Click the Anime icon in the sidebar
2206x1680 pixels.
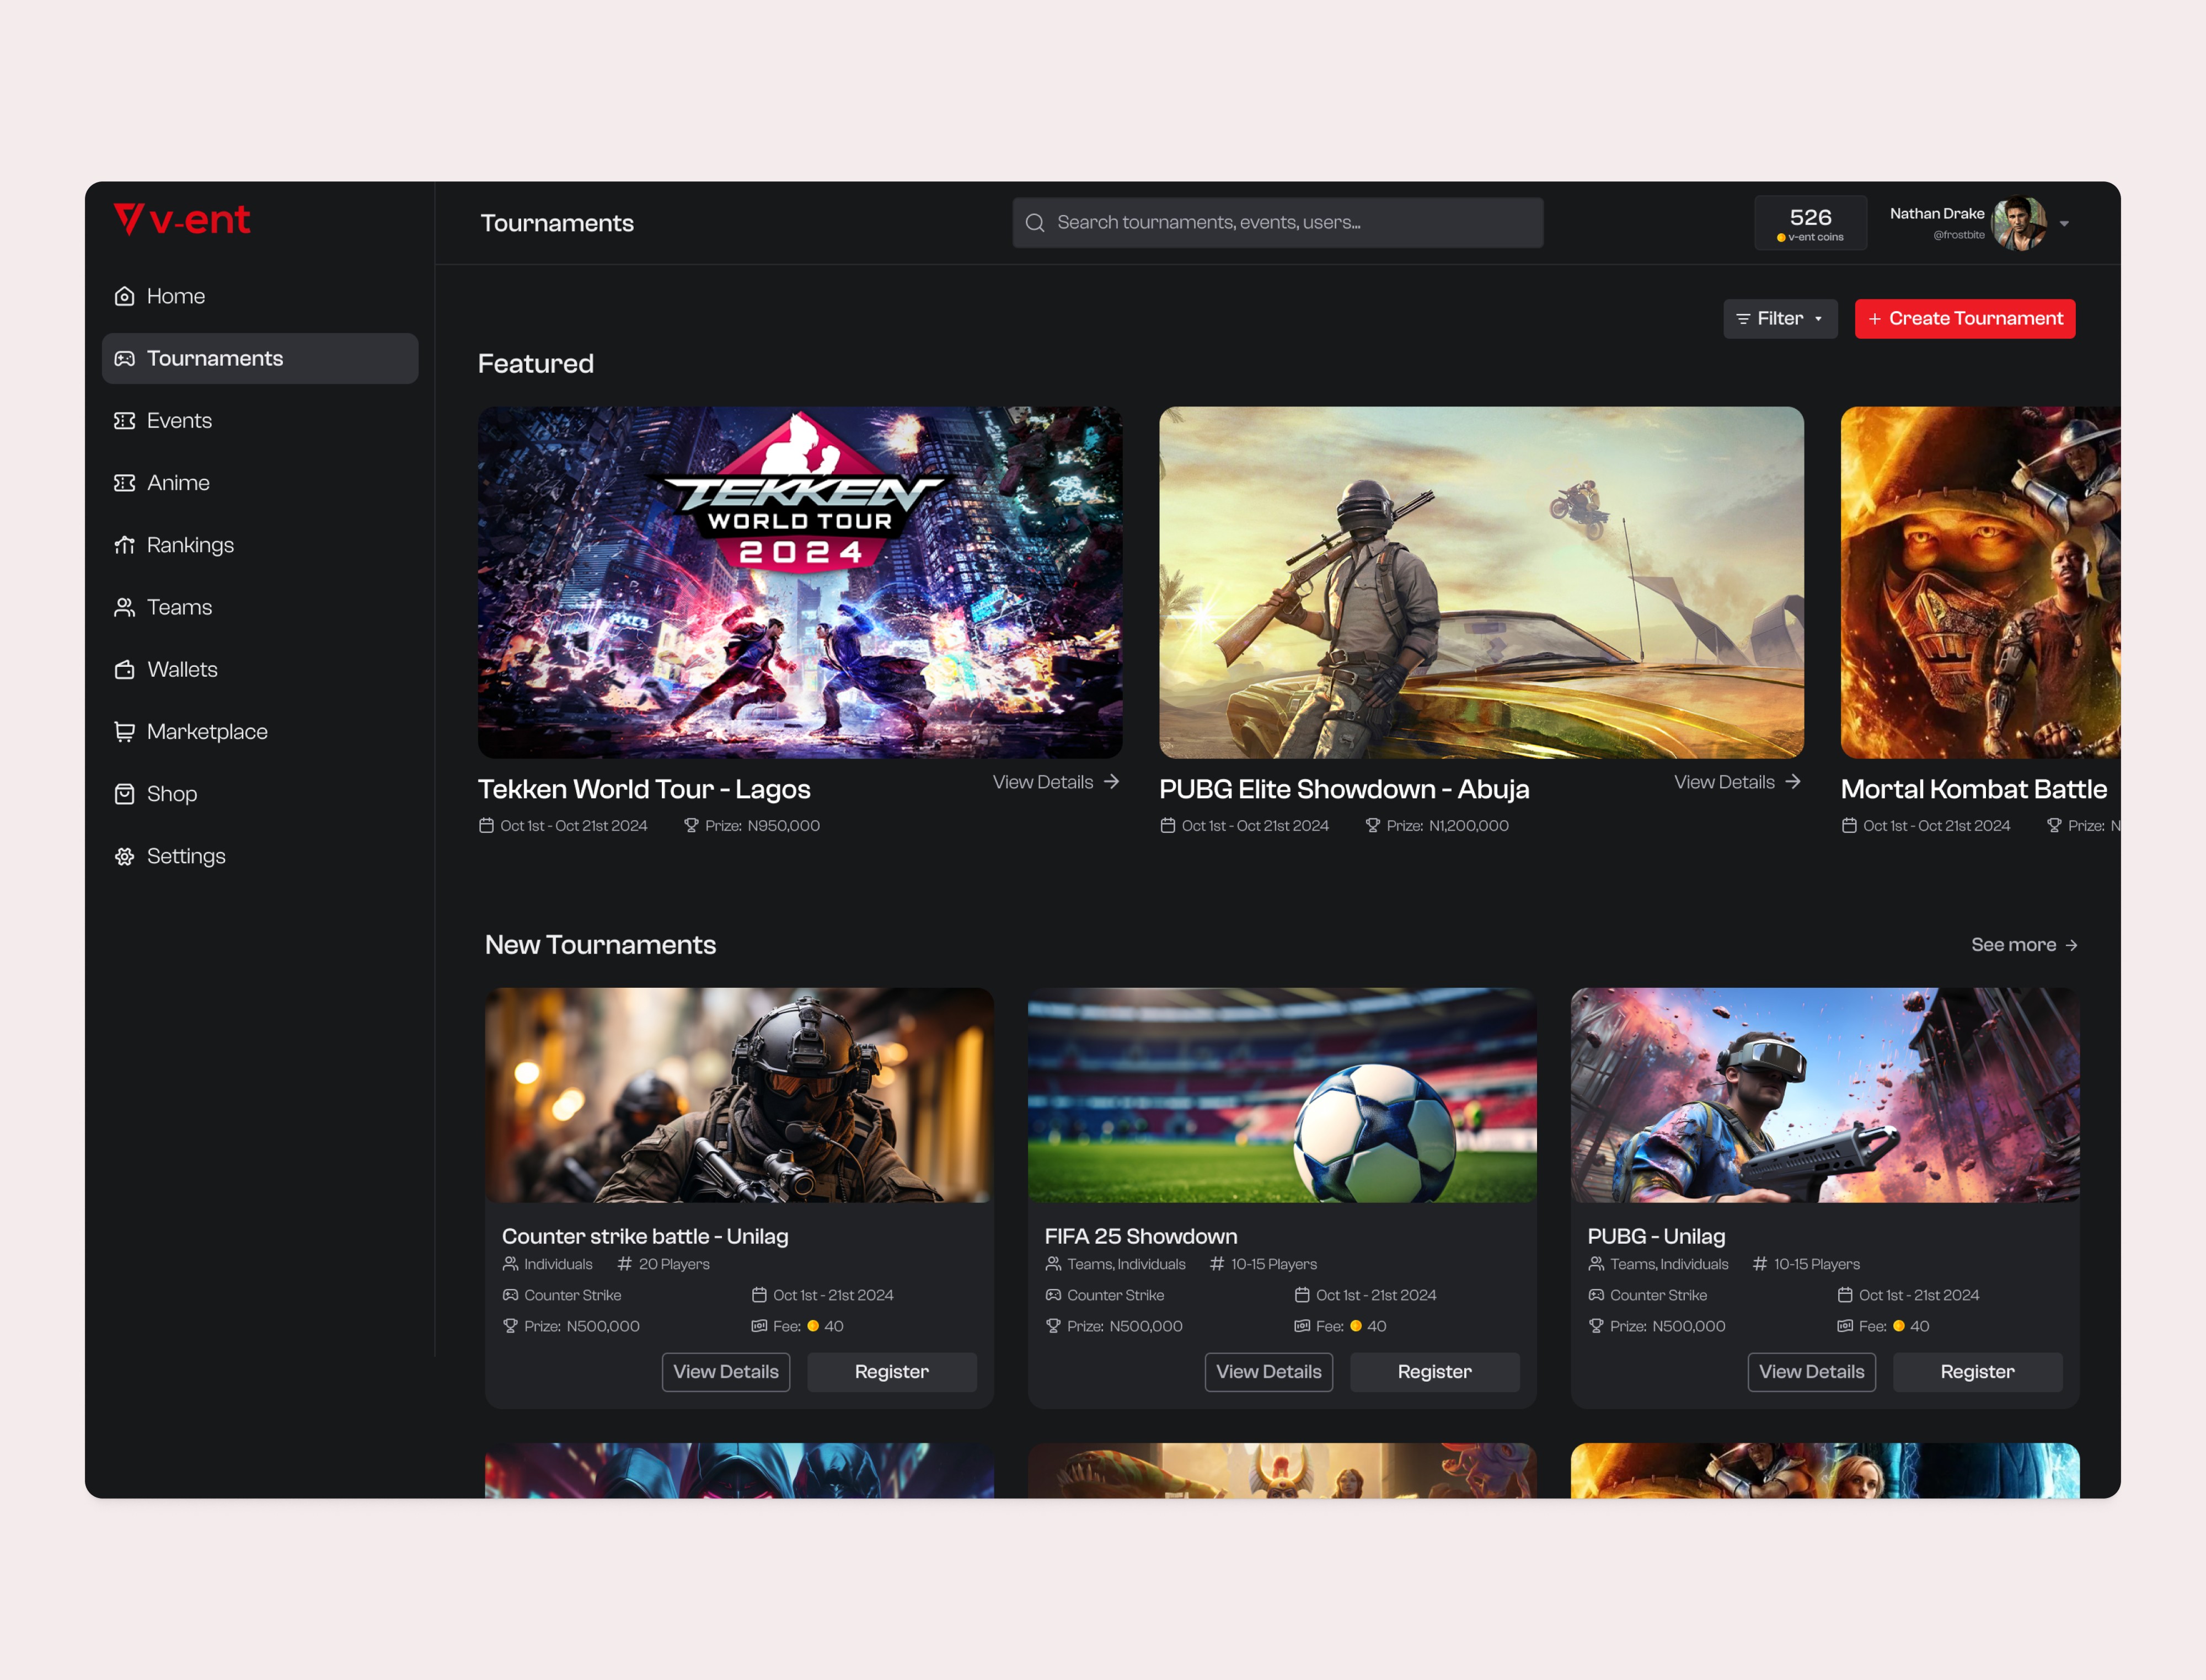(124, 482)
